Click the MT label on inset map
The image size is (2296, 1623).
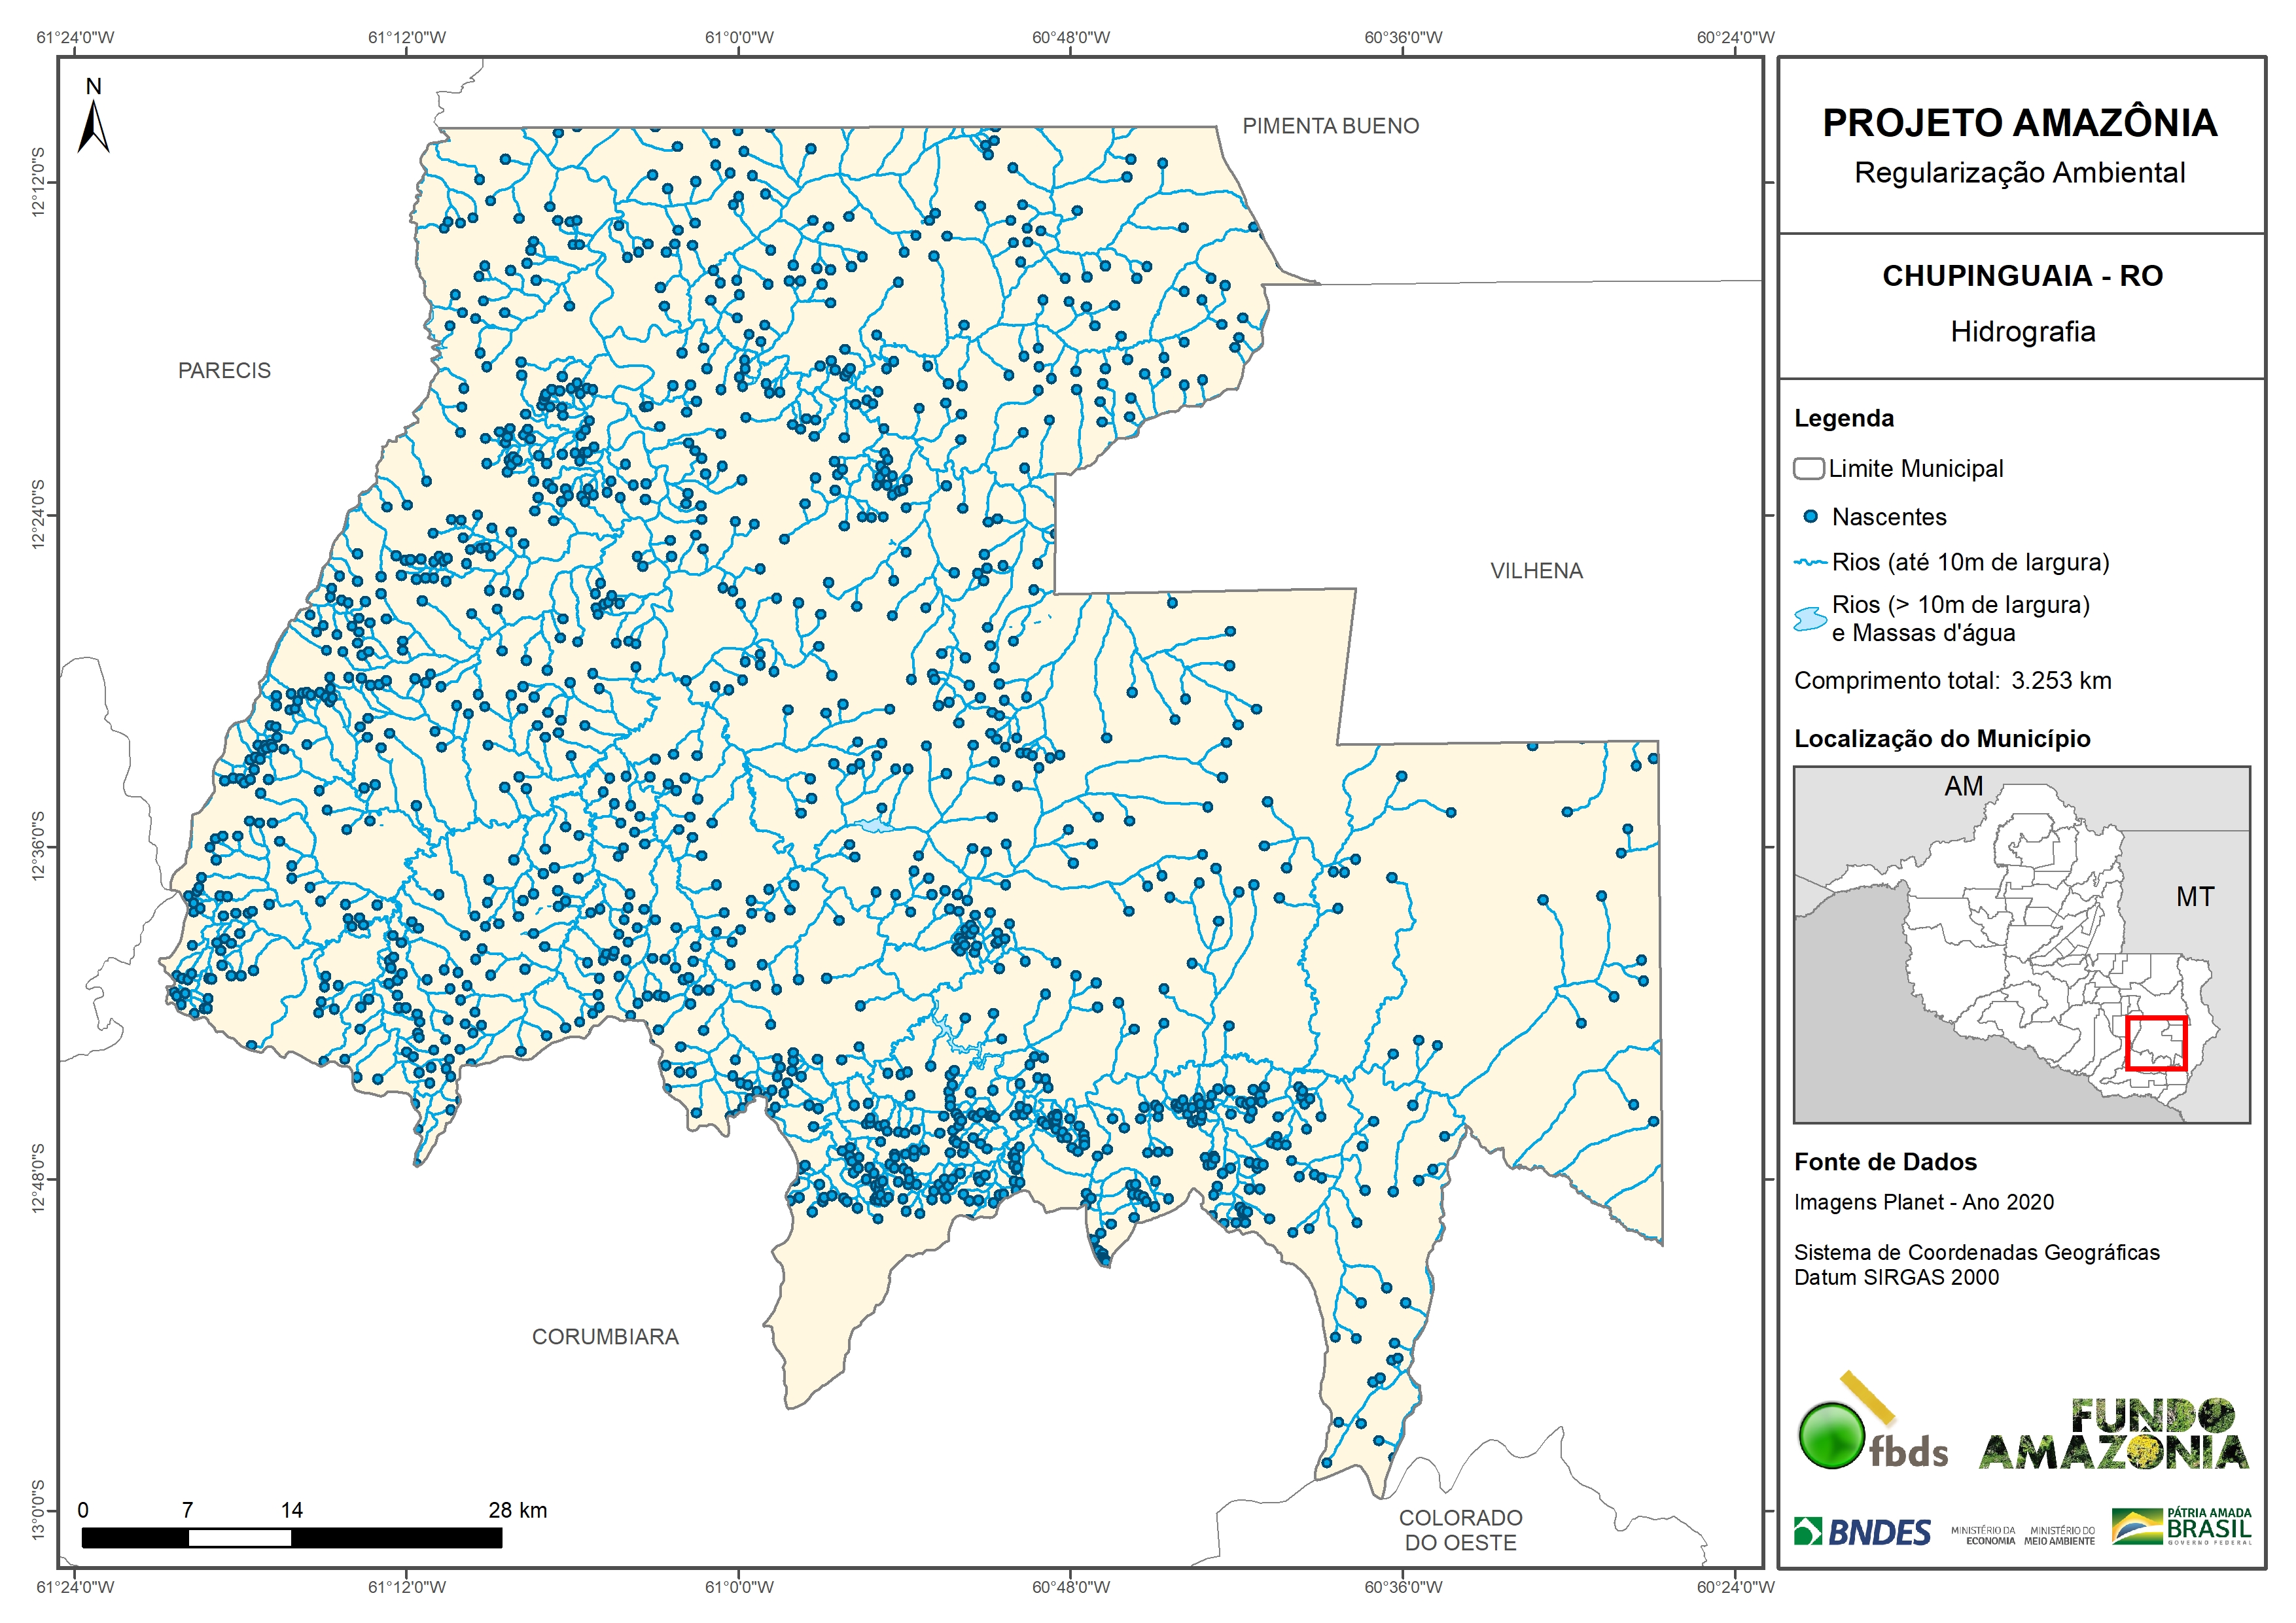[x=2195, y=897]
